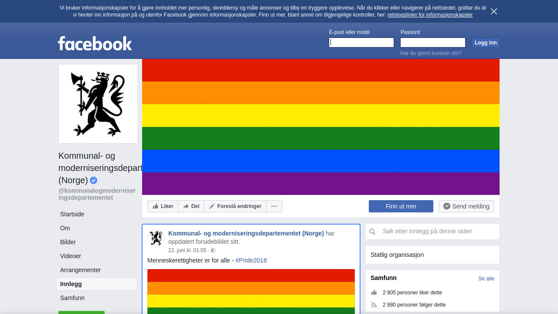The image size is (558, 314).
Task: Click the Del share button
Action: (x=191, y=206)
